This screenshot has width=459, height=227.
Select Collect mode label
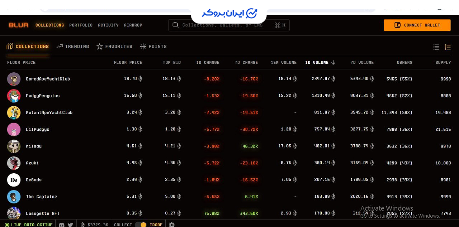(123, 224)
